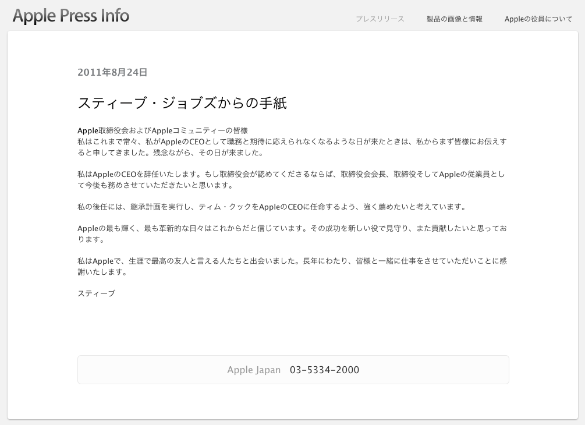This screenshot has height=425, width=585.
Task: Open the 製品の画像と情報 navigation tab
Action: (x=455, y=19)
